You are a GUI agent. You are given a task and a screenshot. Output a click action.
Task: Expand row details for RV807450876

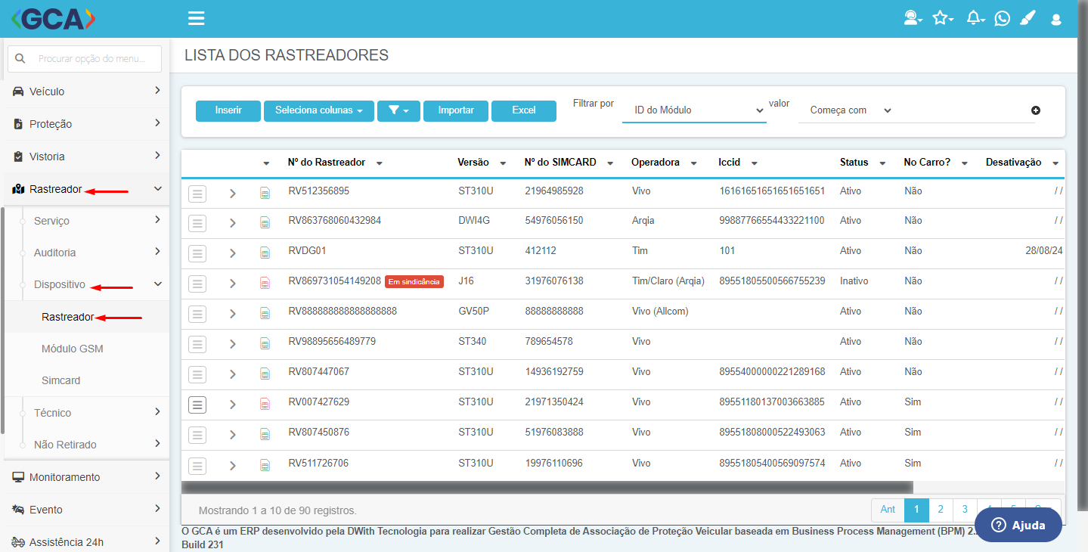pos(233,435)
